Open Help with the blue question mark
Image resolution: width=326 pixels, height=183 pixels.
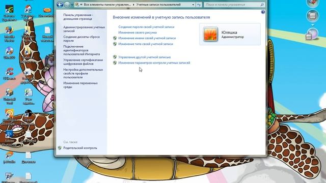[x=263, y=12]
